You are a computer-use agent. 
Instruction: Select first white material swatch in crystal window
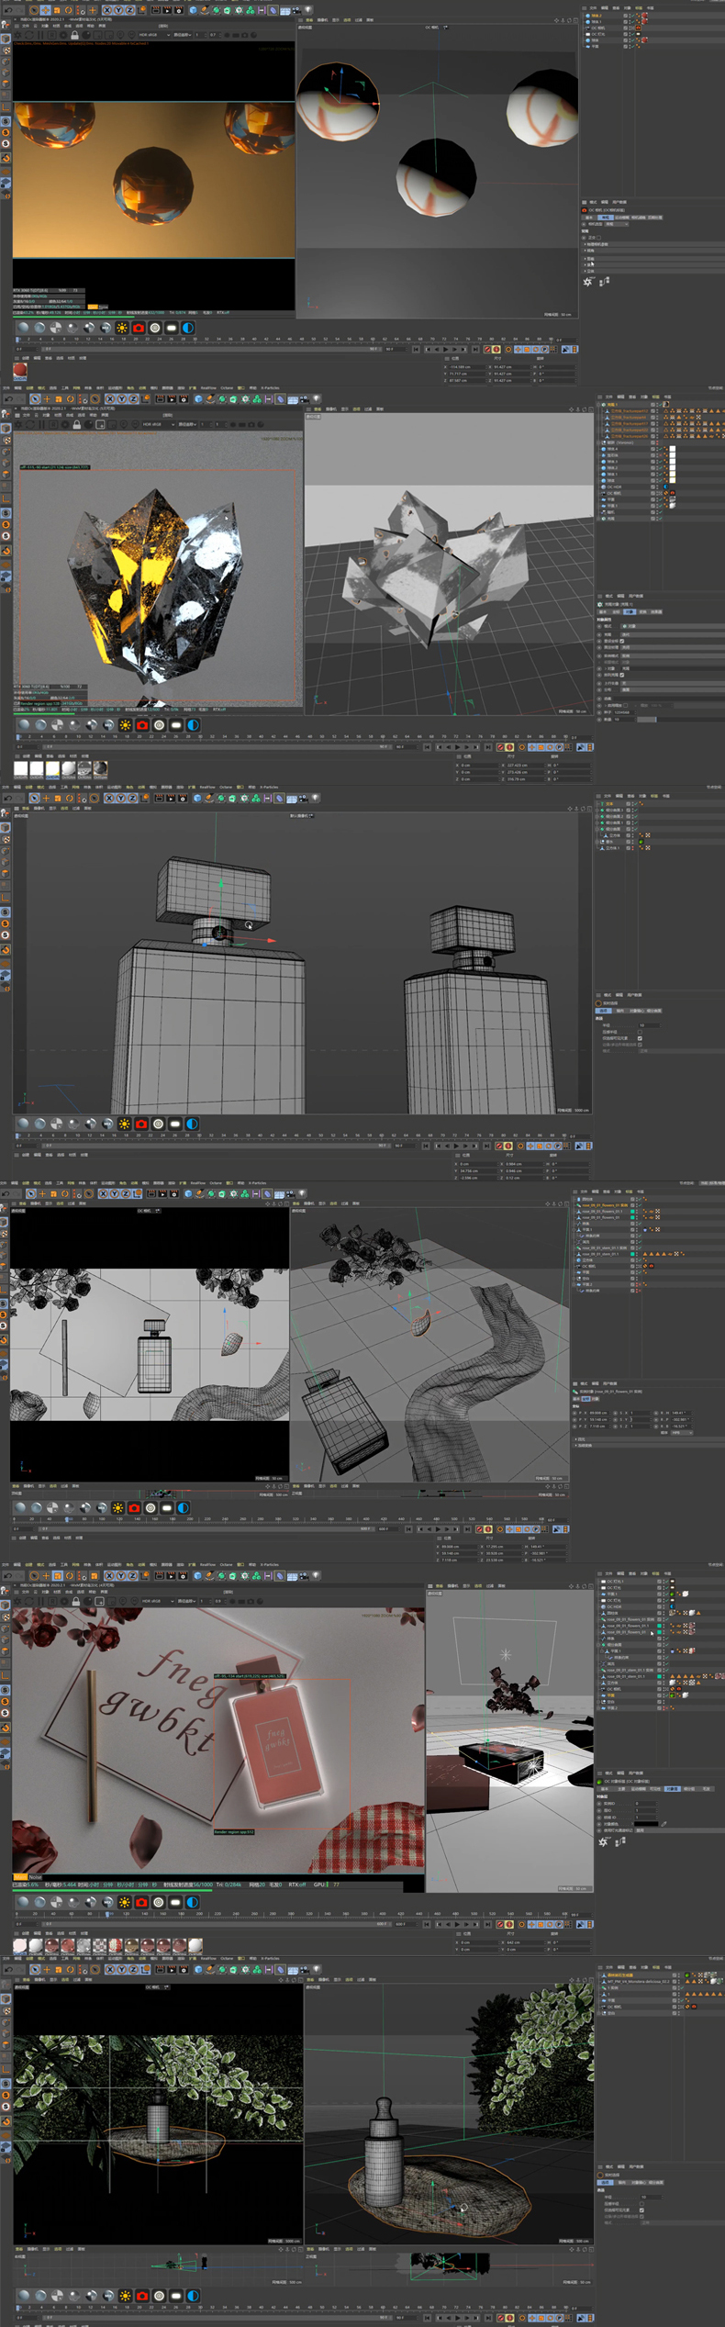click(21, 768)
